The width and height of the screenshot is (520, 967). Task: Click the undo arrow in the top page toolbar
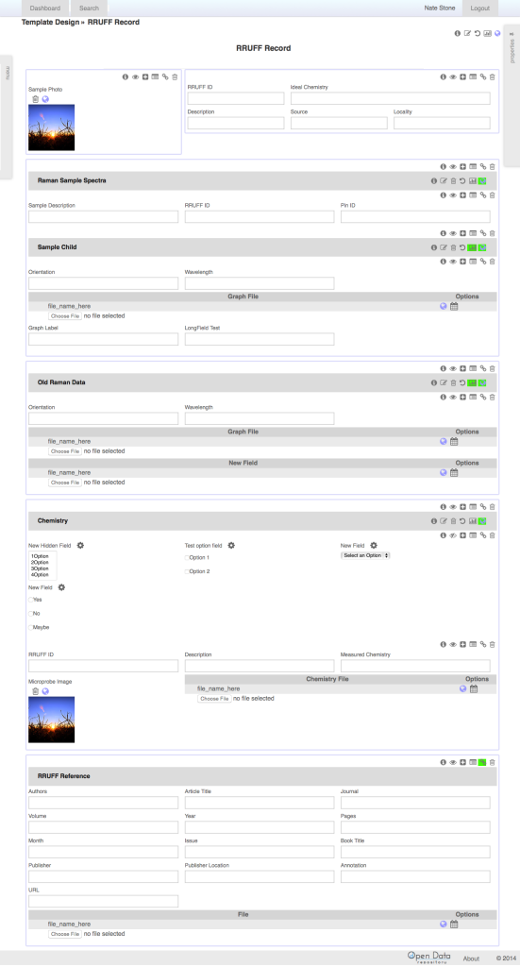click(477, 33)
